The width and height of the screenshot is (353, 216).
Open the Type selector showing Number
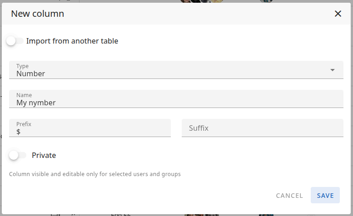[176, 70]
